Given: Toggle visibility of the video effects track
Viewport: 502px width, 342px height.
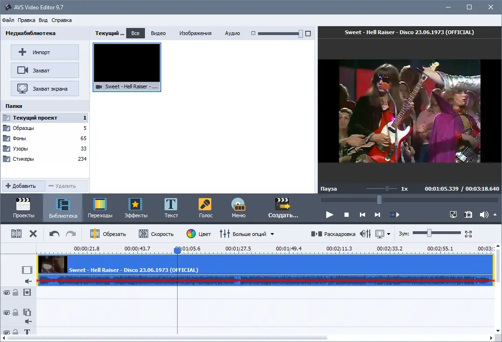Looking at the screenshot, I should (7, 293).
